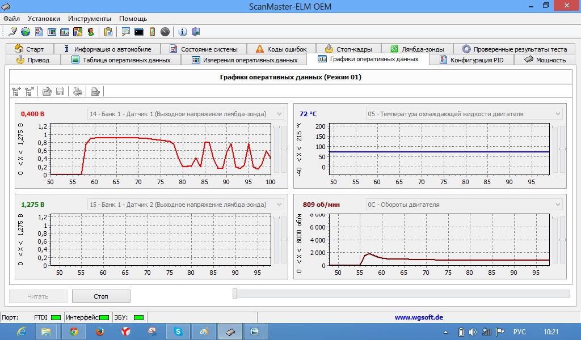This screenshot has width=581, height=340.
Task: Click the exit door icon in toolbar
Action: click(x=196, y=32)
